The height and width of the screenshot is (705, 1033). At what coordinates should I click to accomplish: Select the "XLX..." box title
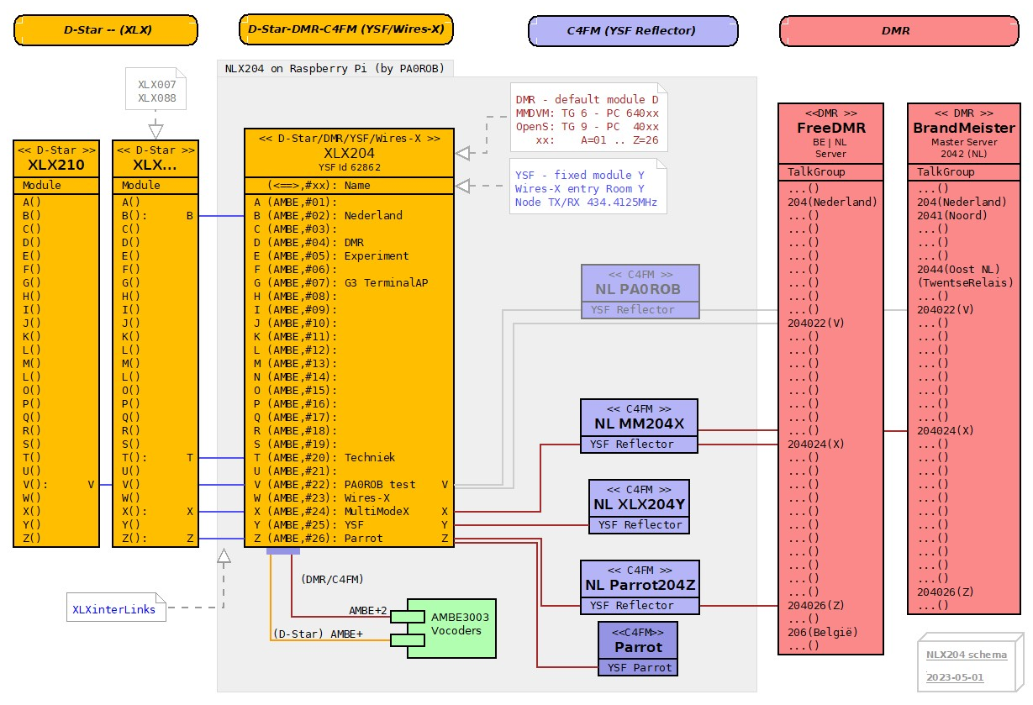tap(155, 166)
